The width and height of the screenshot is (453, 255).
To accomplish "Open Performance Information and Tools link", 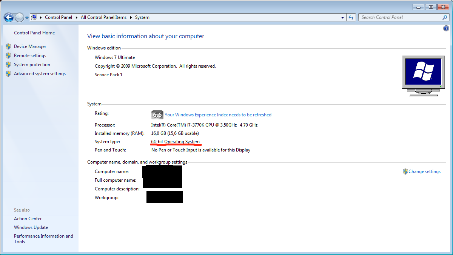I will tap(44, 239).
